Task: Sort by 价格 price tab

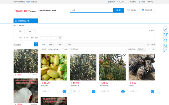Action: tap(70, 45)
